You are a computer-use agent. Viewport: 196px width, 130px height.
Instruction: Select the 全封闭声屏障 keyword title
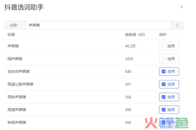pyautogui.click(x=18, y=72)
